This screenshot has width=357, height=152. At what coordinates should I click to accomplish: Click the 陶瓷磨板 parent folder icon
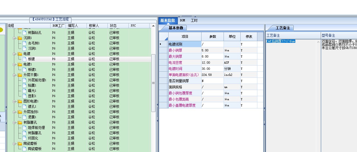pos(20,143)
